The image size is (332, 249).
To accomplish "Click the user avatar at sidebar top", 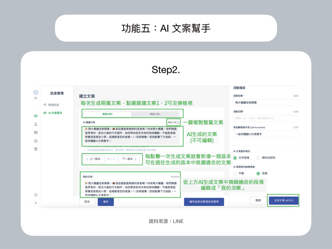I will (36, 92).
